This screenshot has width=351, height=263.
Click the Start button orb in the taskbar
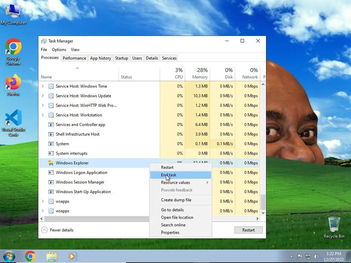tap(9, 256)
